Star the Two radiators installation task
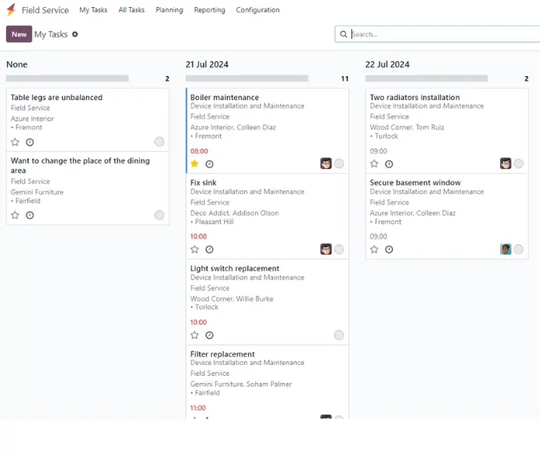The width and height of the screenshot is (540, 462). [374, 164]
